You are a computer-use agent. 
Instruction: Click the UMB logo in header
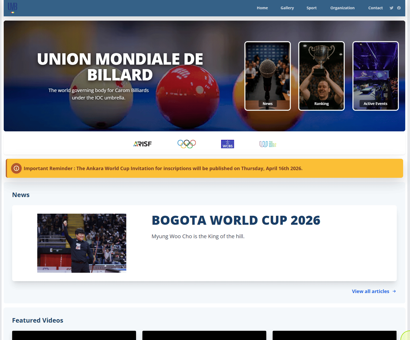coord(12,8)
